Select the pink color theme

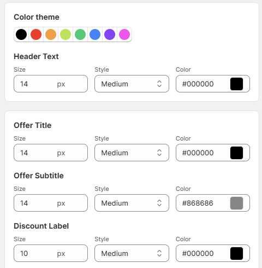pyautogui.click(x=124, y=34)
